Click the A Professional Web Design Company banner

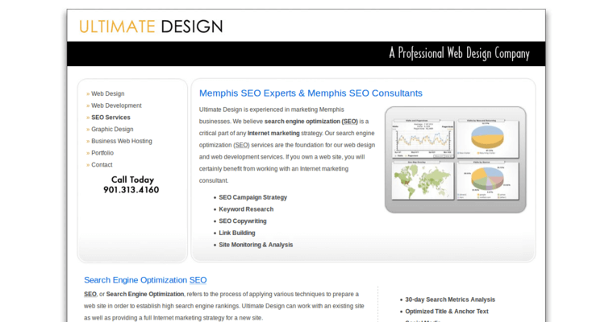[459, 53]
